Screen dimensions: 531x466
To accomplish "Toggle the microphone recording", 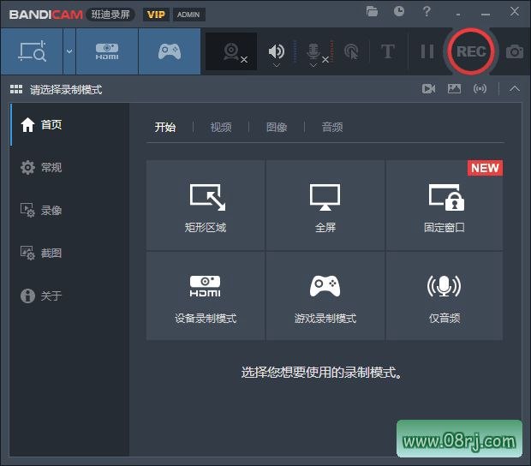I will coord(314,51).
